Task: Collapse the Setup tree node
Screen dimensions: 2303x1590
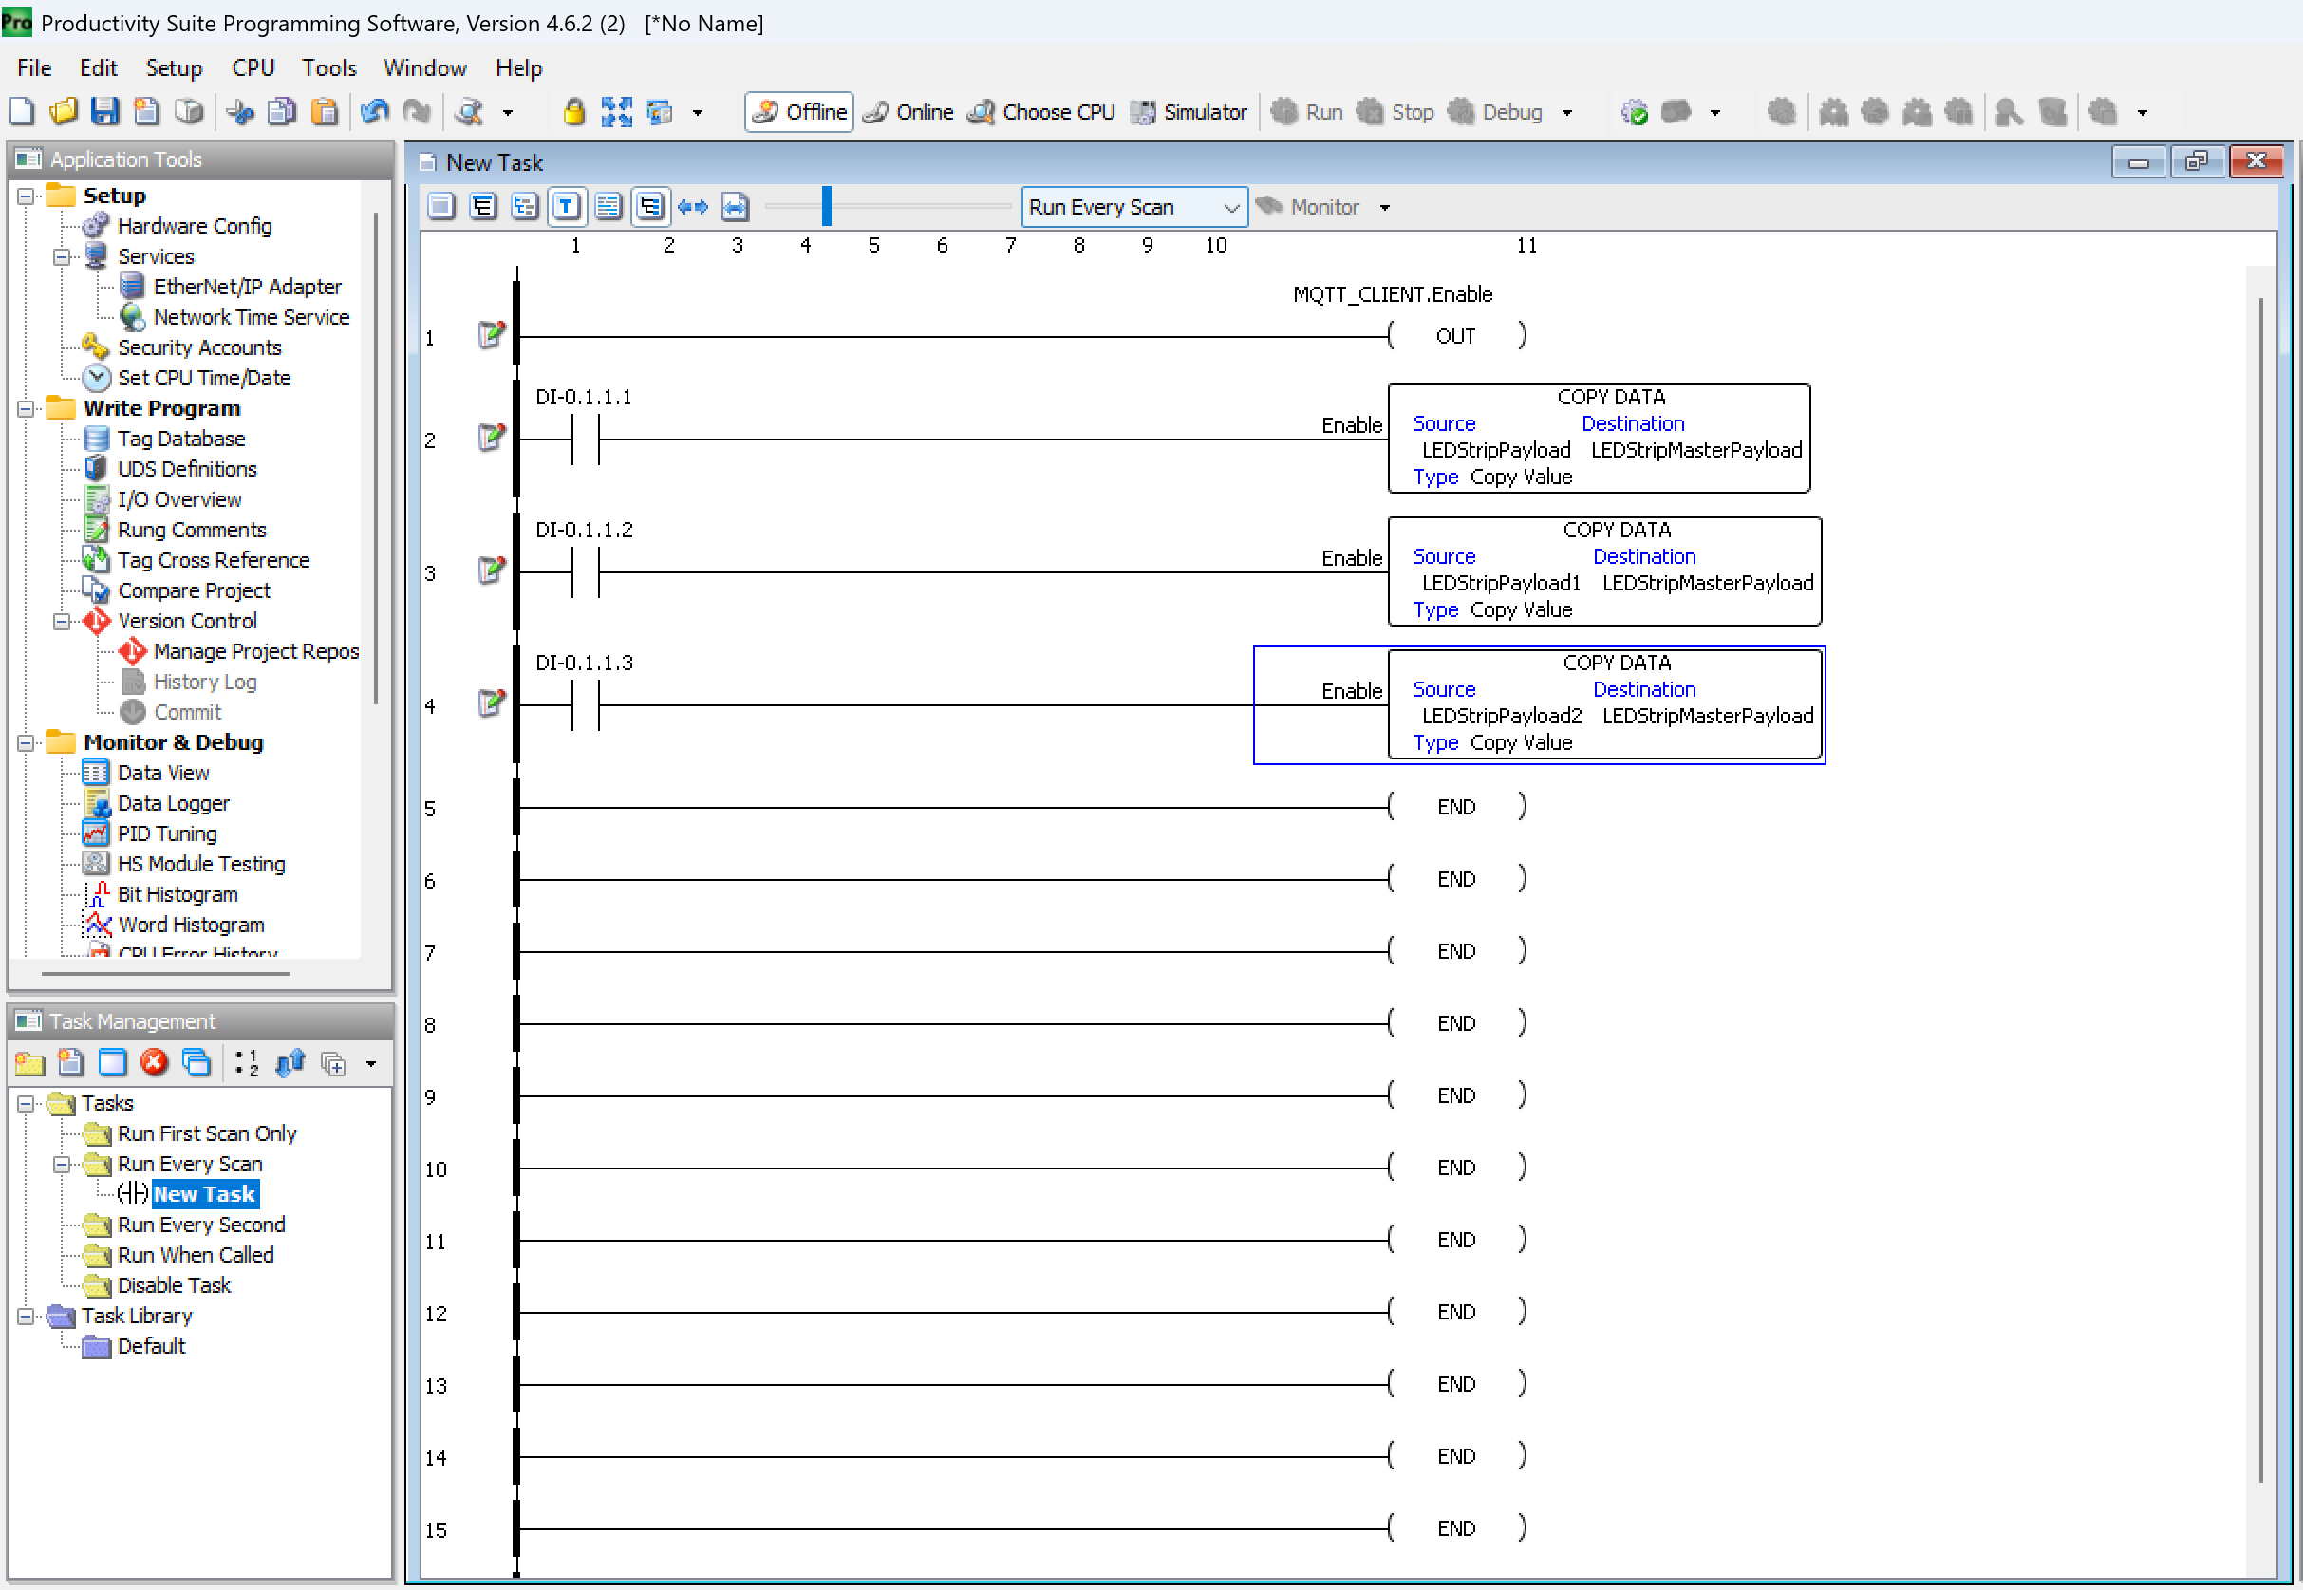Action: click(x=26, y=196)
